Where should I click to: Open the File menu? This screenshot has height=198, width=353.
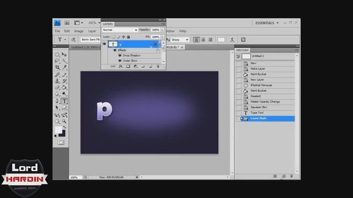(x=57, y=31)
